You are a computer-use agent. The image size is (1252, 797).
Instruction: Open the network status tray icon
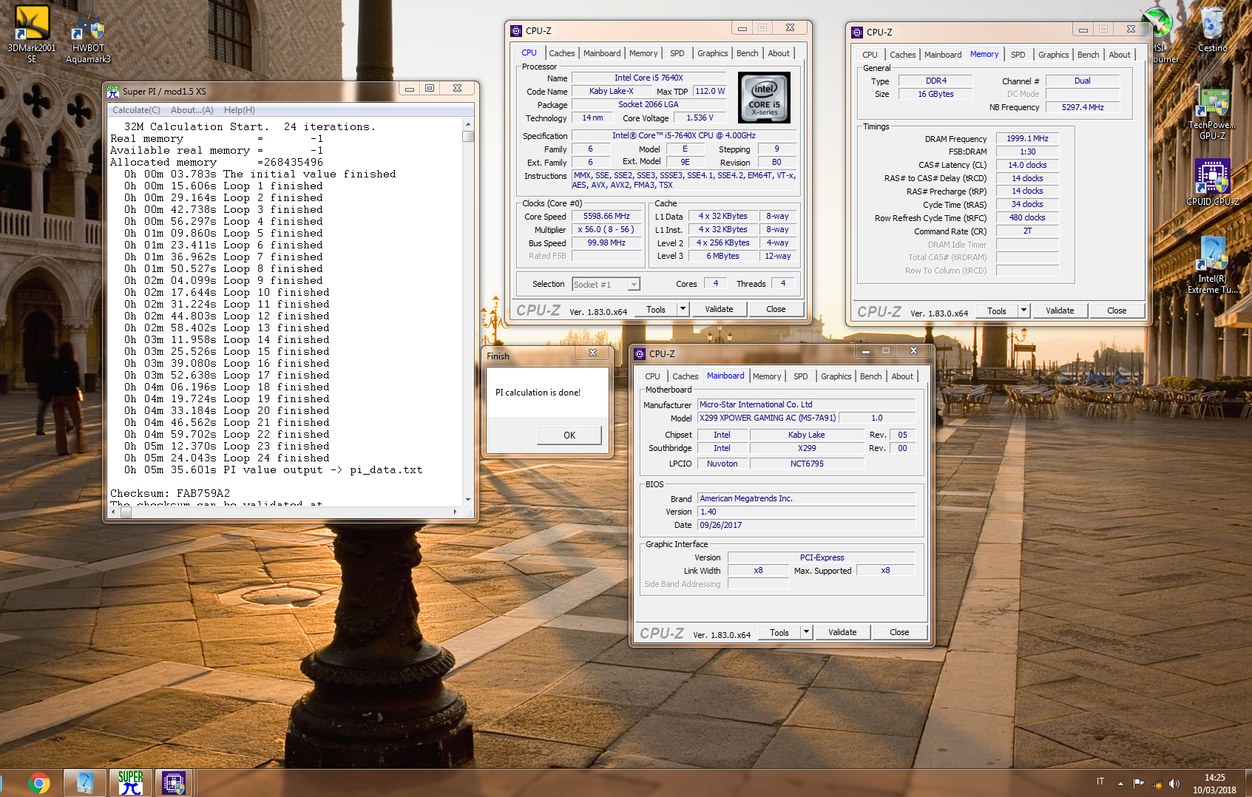tap(1157, 784)
